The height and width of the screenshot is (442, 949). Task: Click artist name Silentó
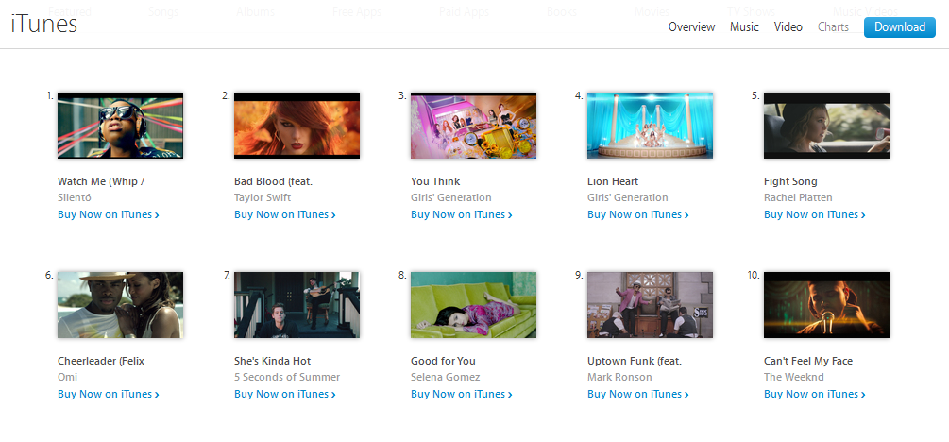click(x=75, y=197)
